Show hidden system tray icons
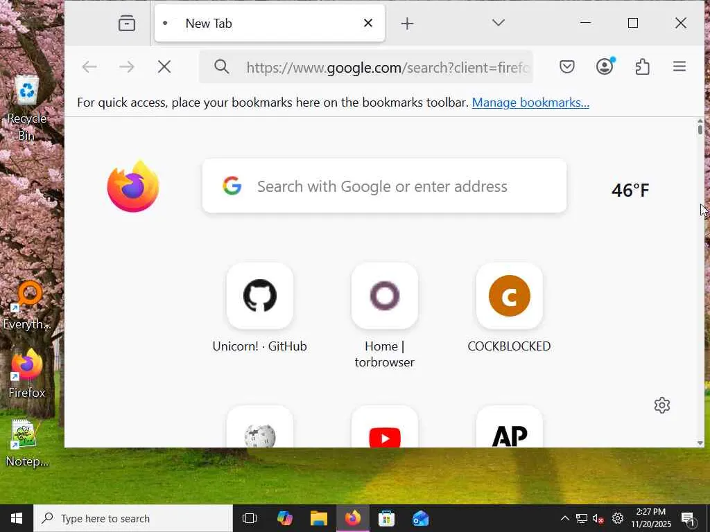Image resolution: width=710 pixels, height=532 pixels. point(564,518)
